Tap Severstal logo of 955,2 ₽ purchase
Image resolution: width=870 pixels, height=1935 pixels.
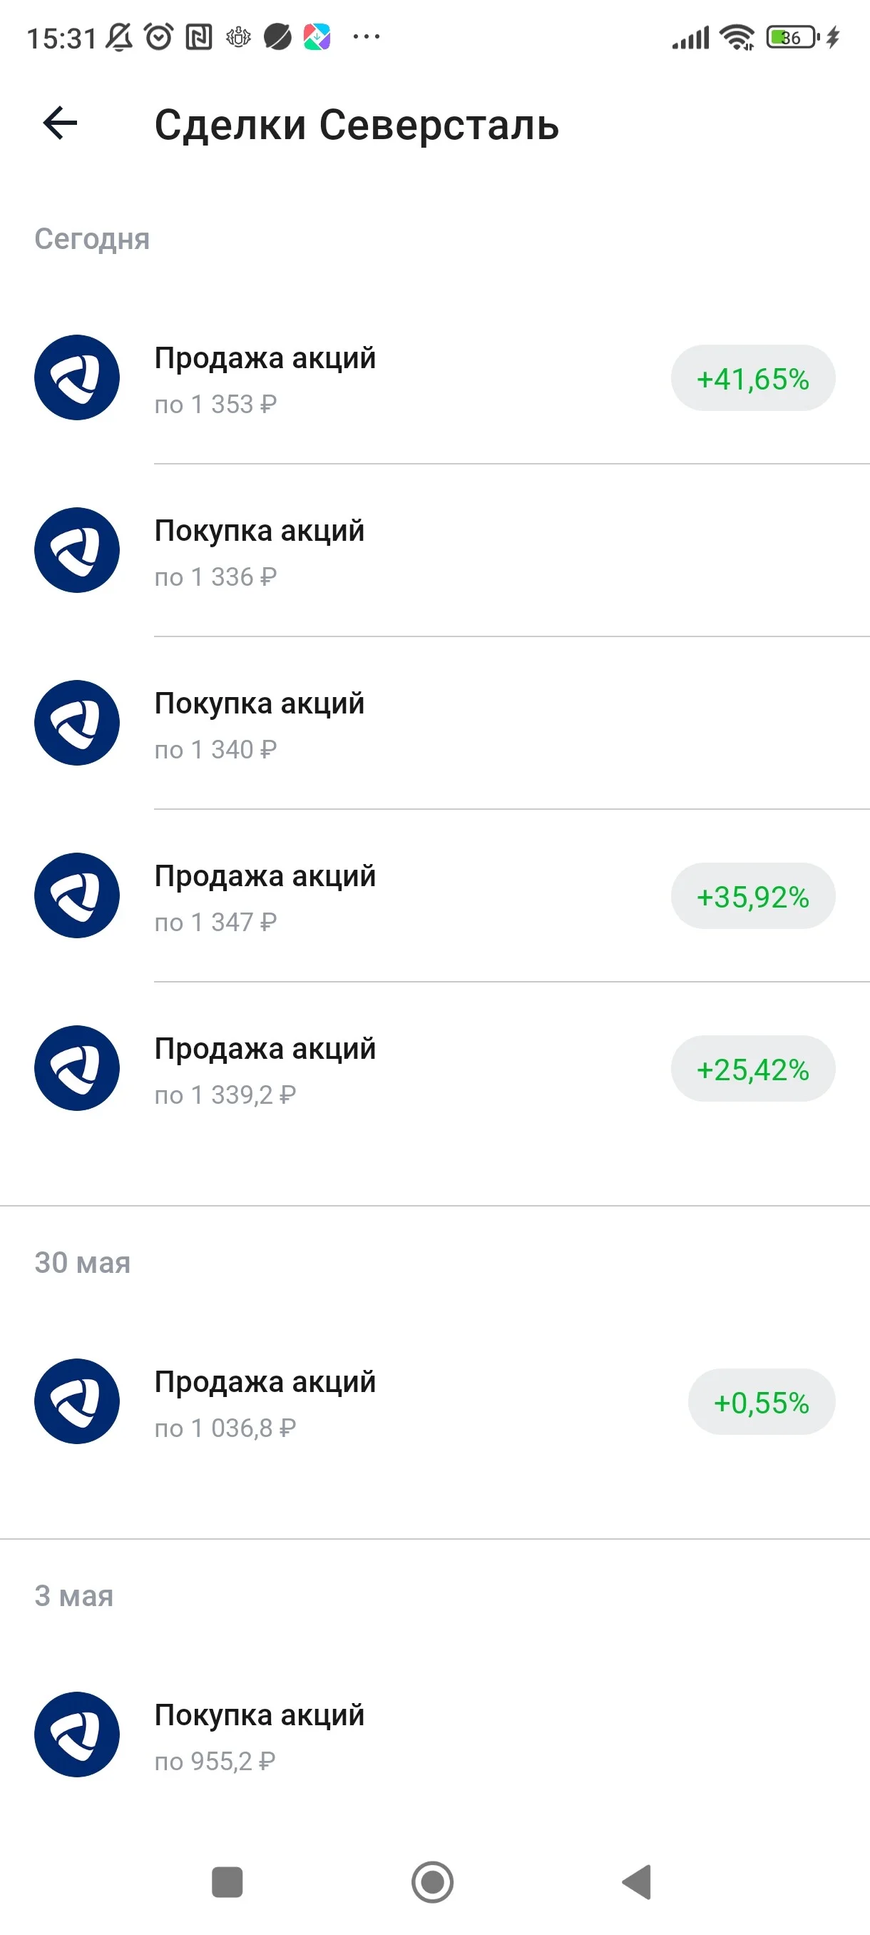(76, 1735)
